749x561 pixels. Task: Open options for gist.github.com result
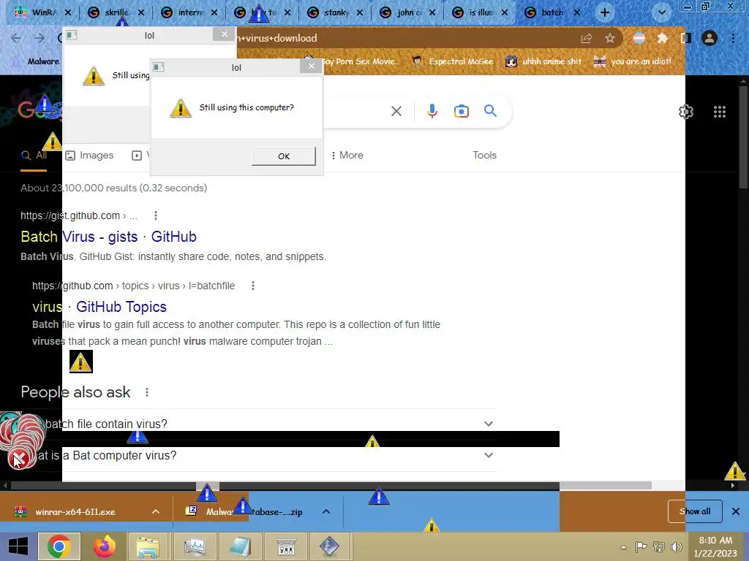[x=156, y=215]
